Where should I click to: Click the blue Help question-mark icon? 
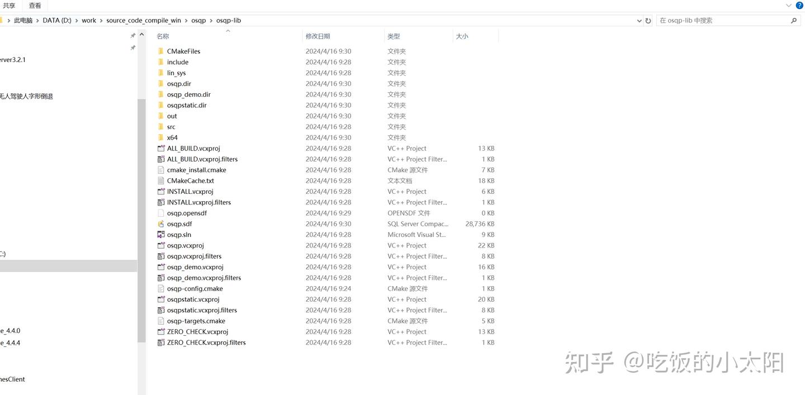pos(799,5)
